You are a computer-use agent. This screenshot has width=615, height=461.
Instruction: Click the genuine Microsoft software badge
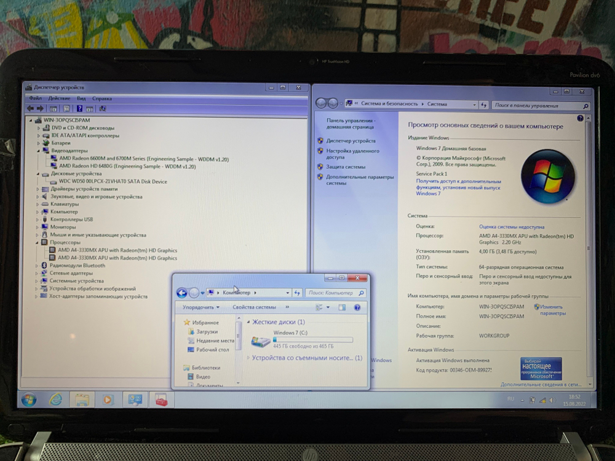(541, 368)
